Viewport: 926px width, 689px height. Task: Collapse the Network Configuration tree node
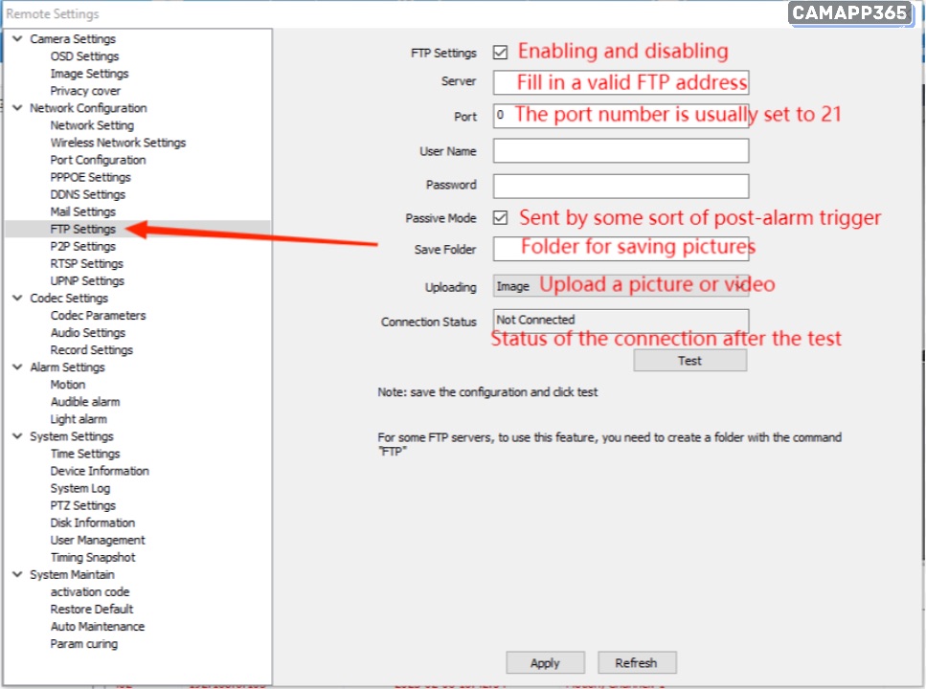18,108
